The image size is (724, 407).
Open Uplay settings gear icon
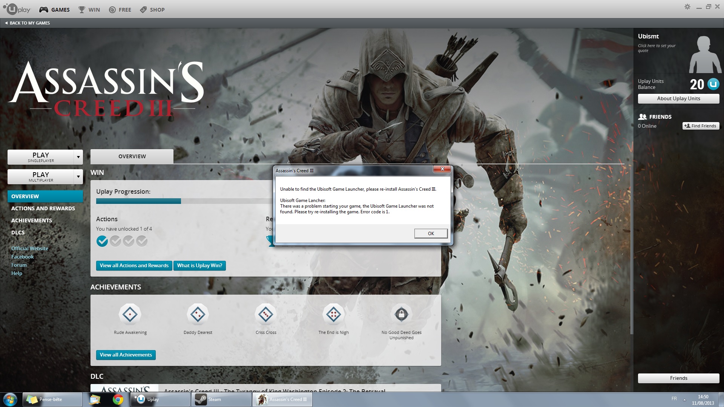pyautogui.click(x=687, y=7)
